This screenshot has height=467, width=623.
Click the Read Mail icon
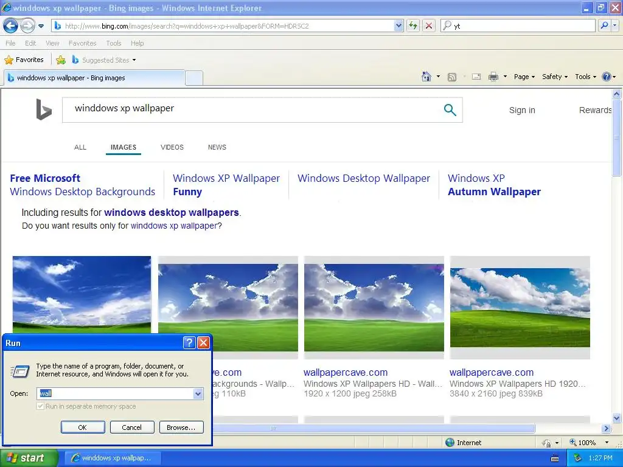476,77
